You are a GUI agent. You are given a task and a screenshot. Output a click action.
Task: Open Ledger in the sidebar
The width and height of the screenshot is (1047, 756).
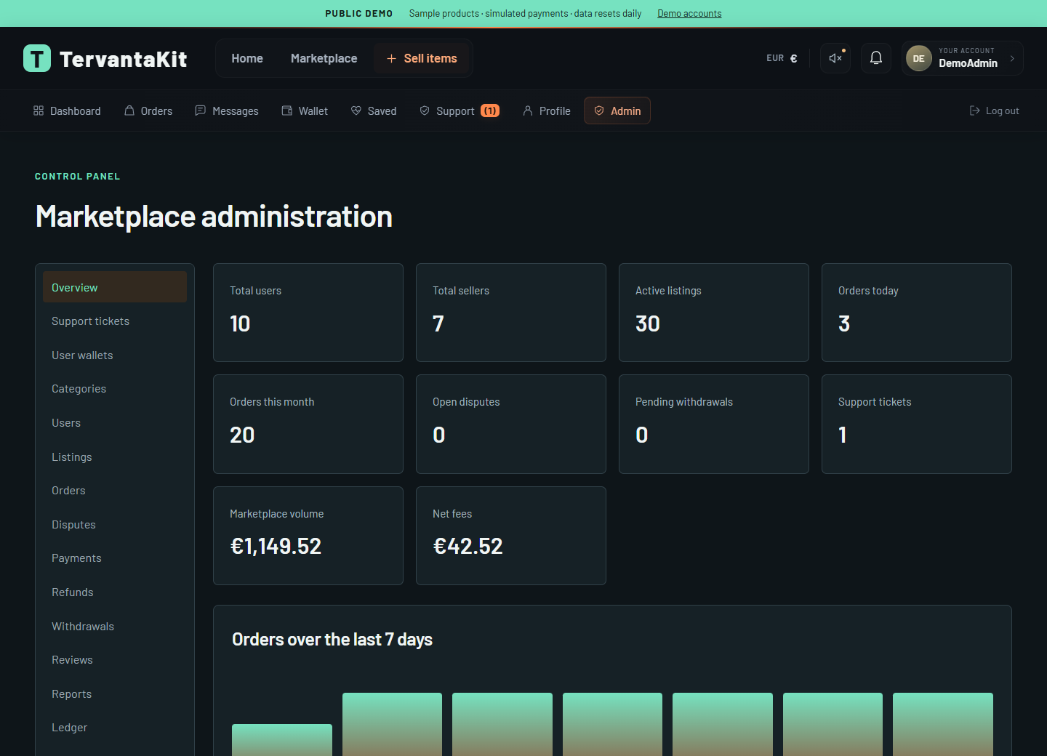[x=115, y=728]
